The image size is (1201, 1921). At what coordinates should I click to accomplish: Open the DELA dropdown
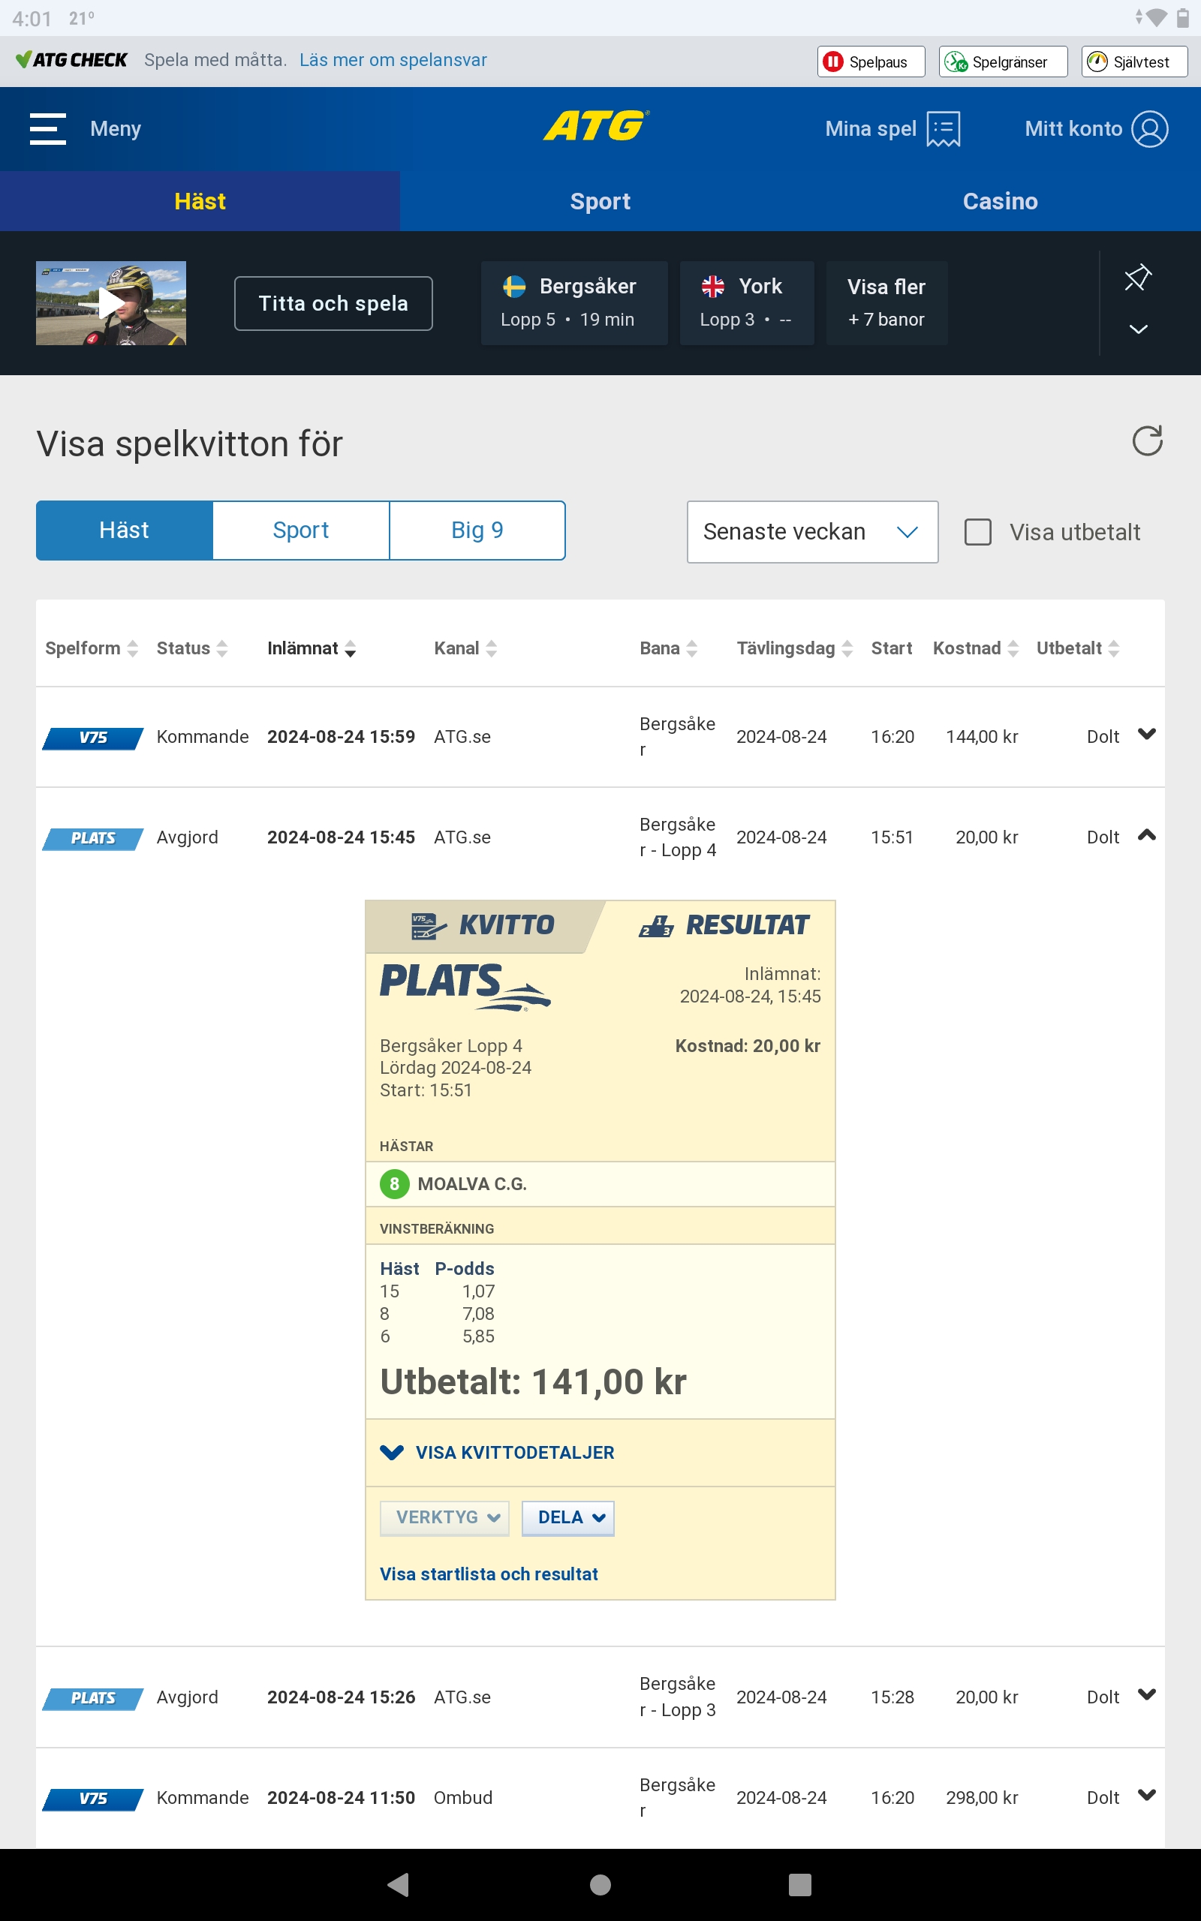tap(567, 1518)
